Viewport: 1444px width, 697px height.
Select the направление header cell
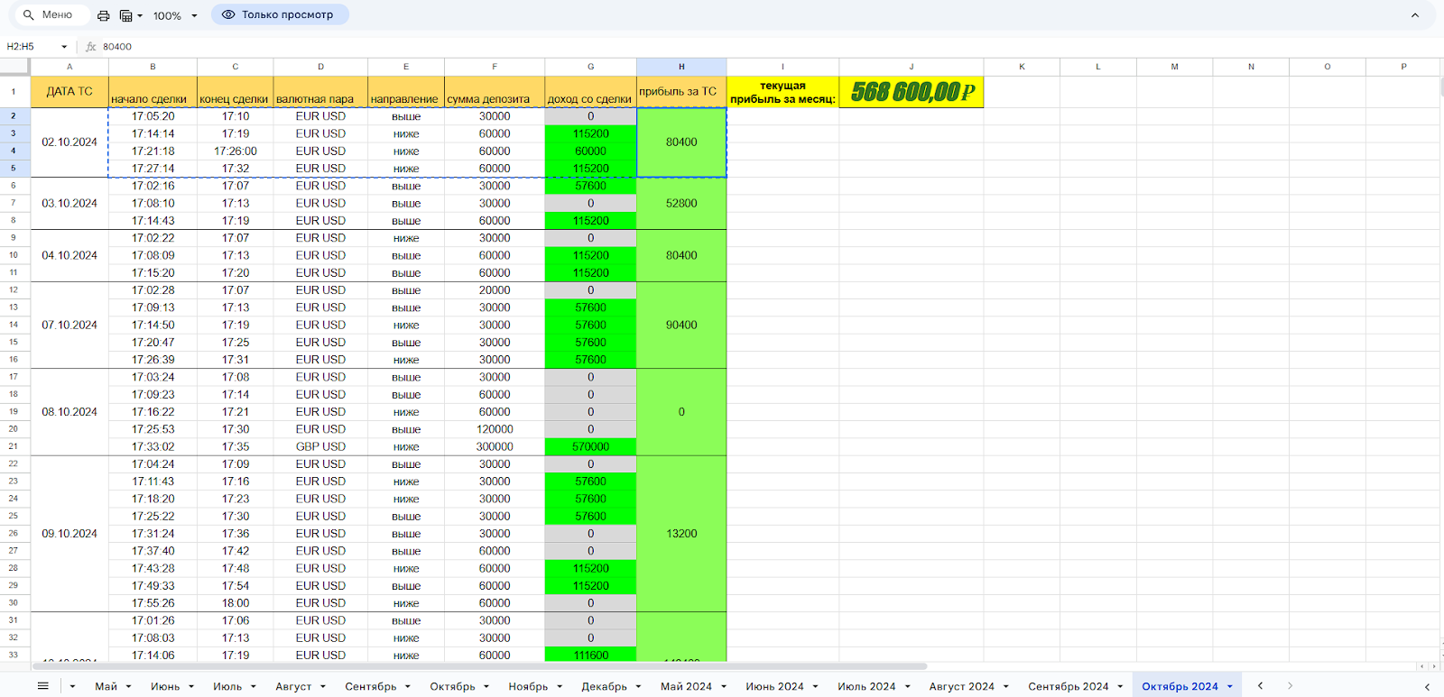[406, 92]
